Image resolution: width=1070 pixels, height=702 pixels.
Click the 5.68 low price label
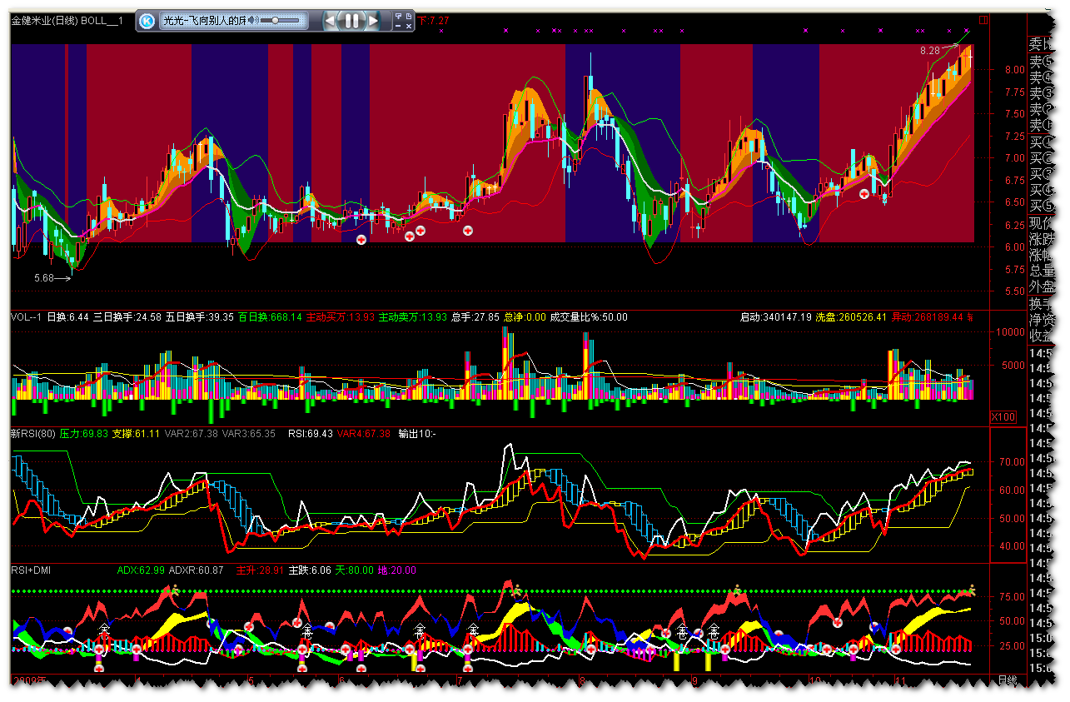44,278
